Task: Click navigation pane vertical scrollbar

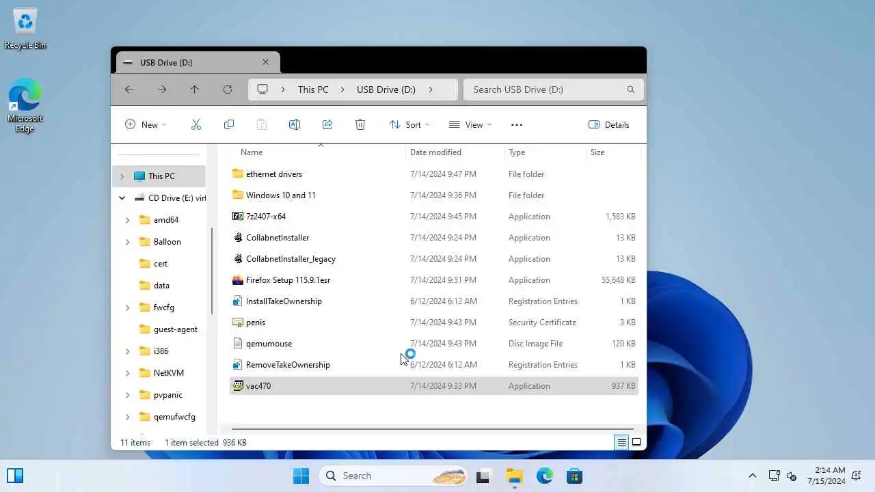Action: (213, 271)
